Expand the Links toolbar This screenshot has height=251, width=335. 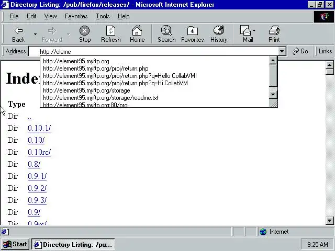pyautogui.click(x=325, y=51)
